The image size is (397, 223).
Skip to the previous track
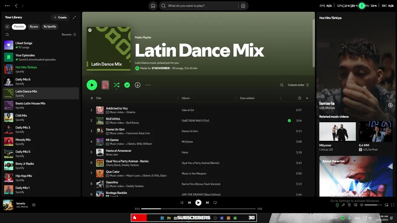pos(190,203)
